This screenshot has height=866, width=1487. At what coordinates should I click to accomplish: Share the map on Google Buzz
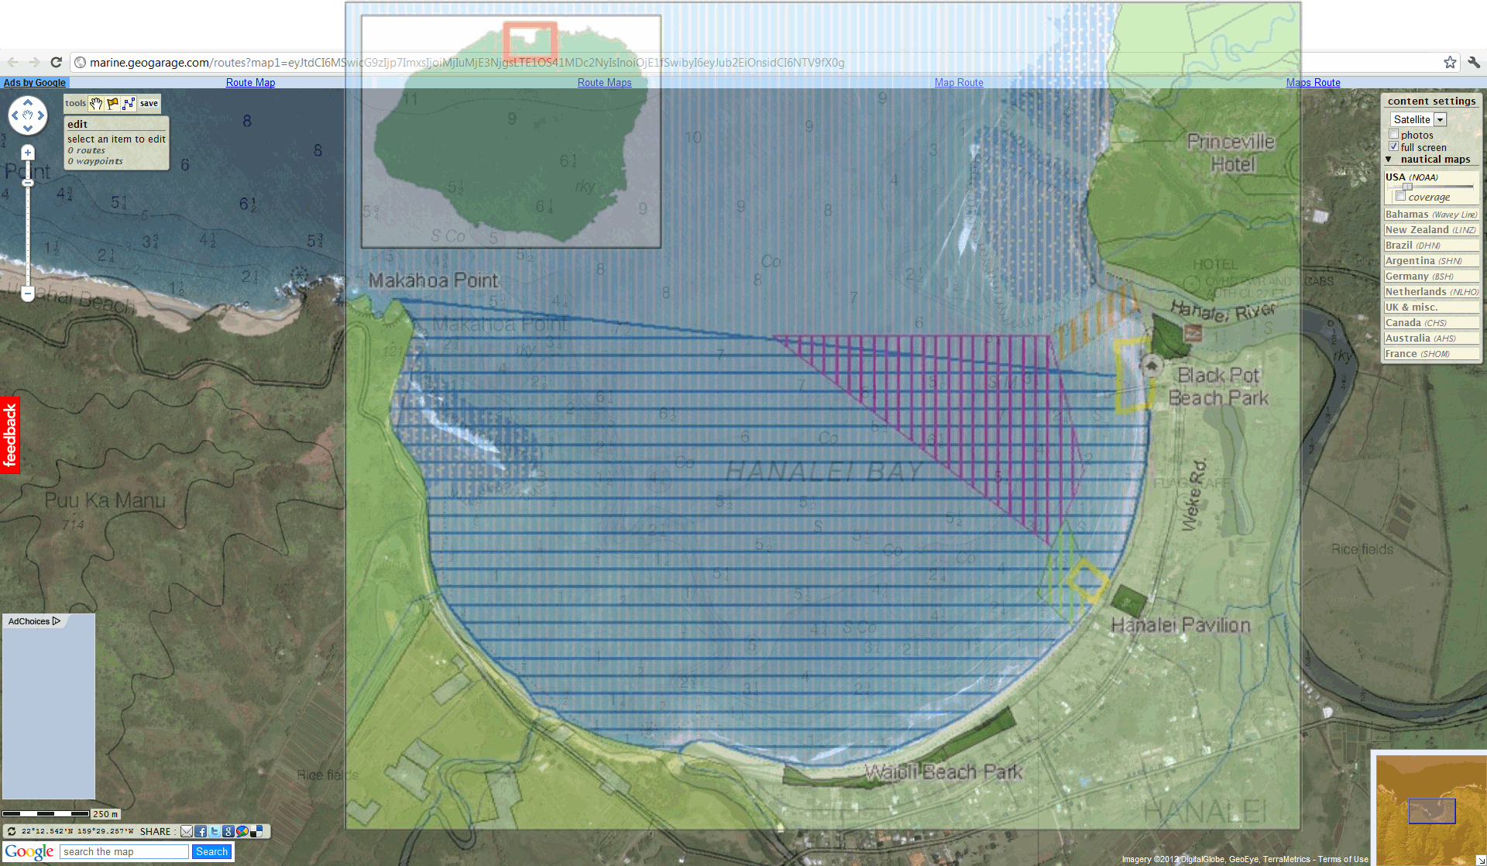(x=242, y=831)
